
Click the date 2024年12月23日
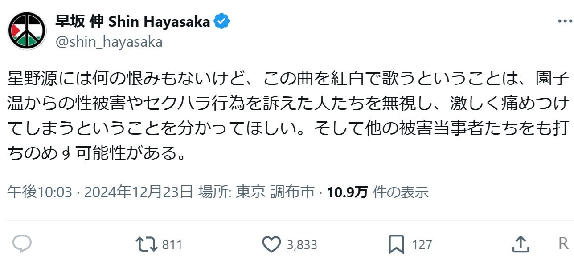coord(138,192)
